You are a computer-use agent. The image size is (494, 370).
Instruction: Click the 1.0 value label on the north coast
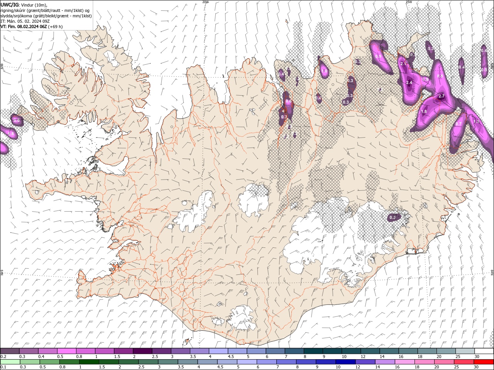(x=325, y=71)
